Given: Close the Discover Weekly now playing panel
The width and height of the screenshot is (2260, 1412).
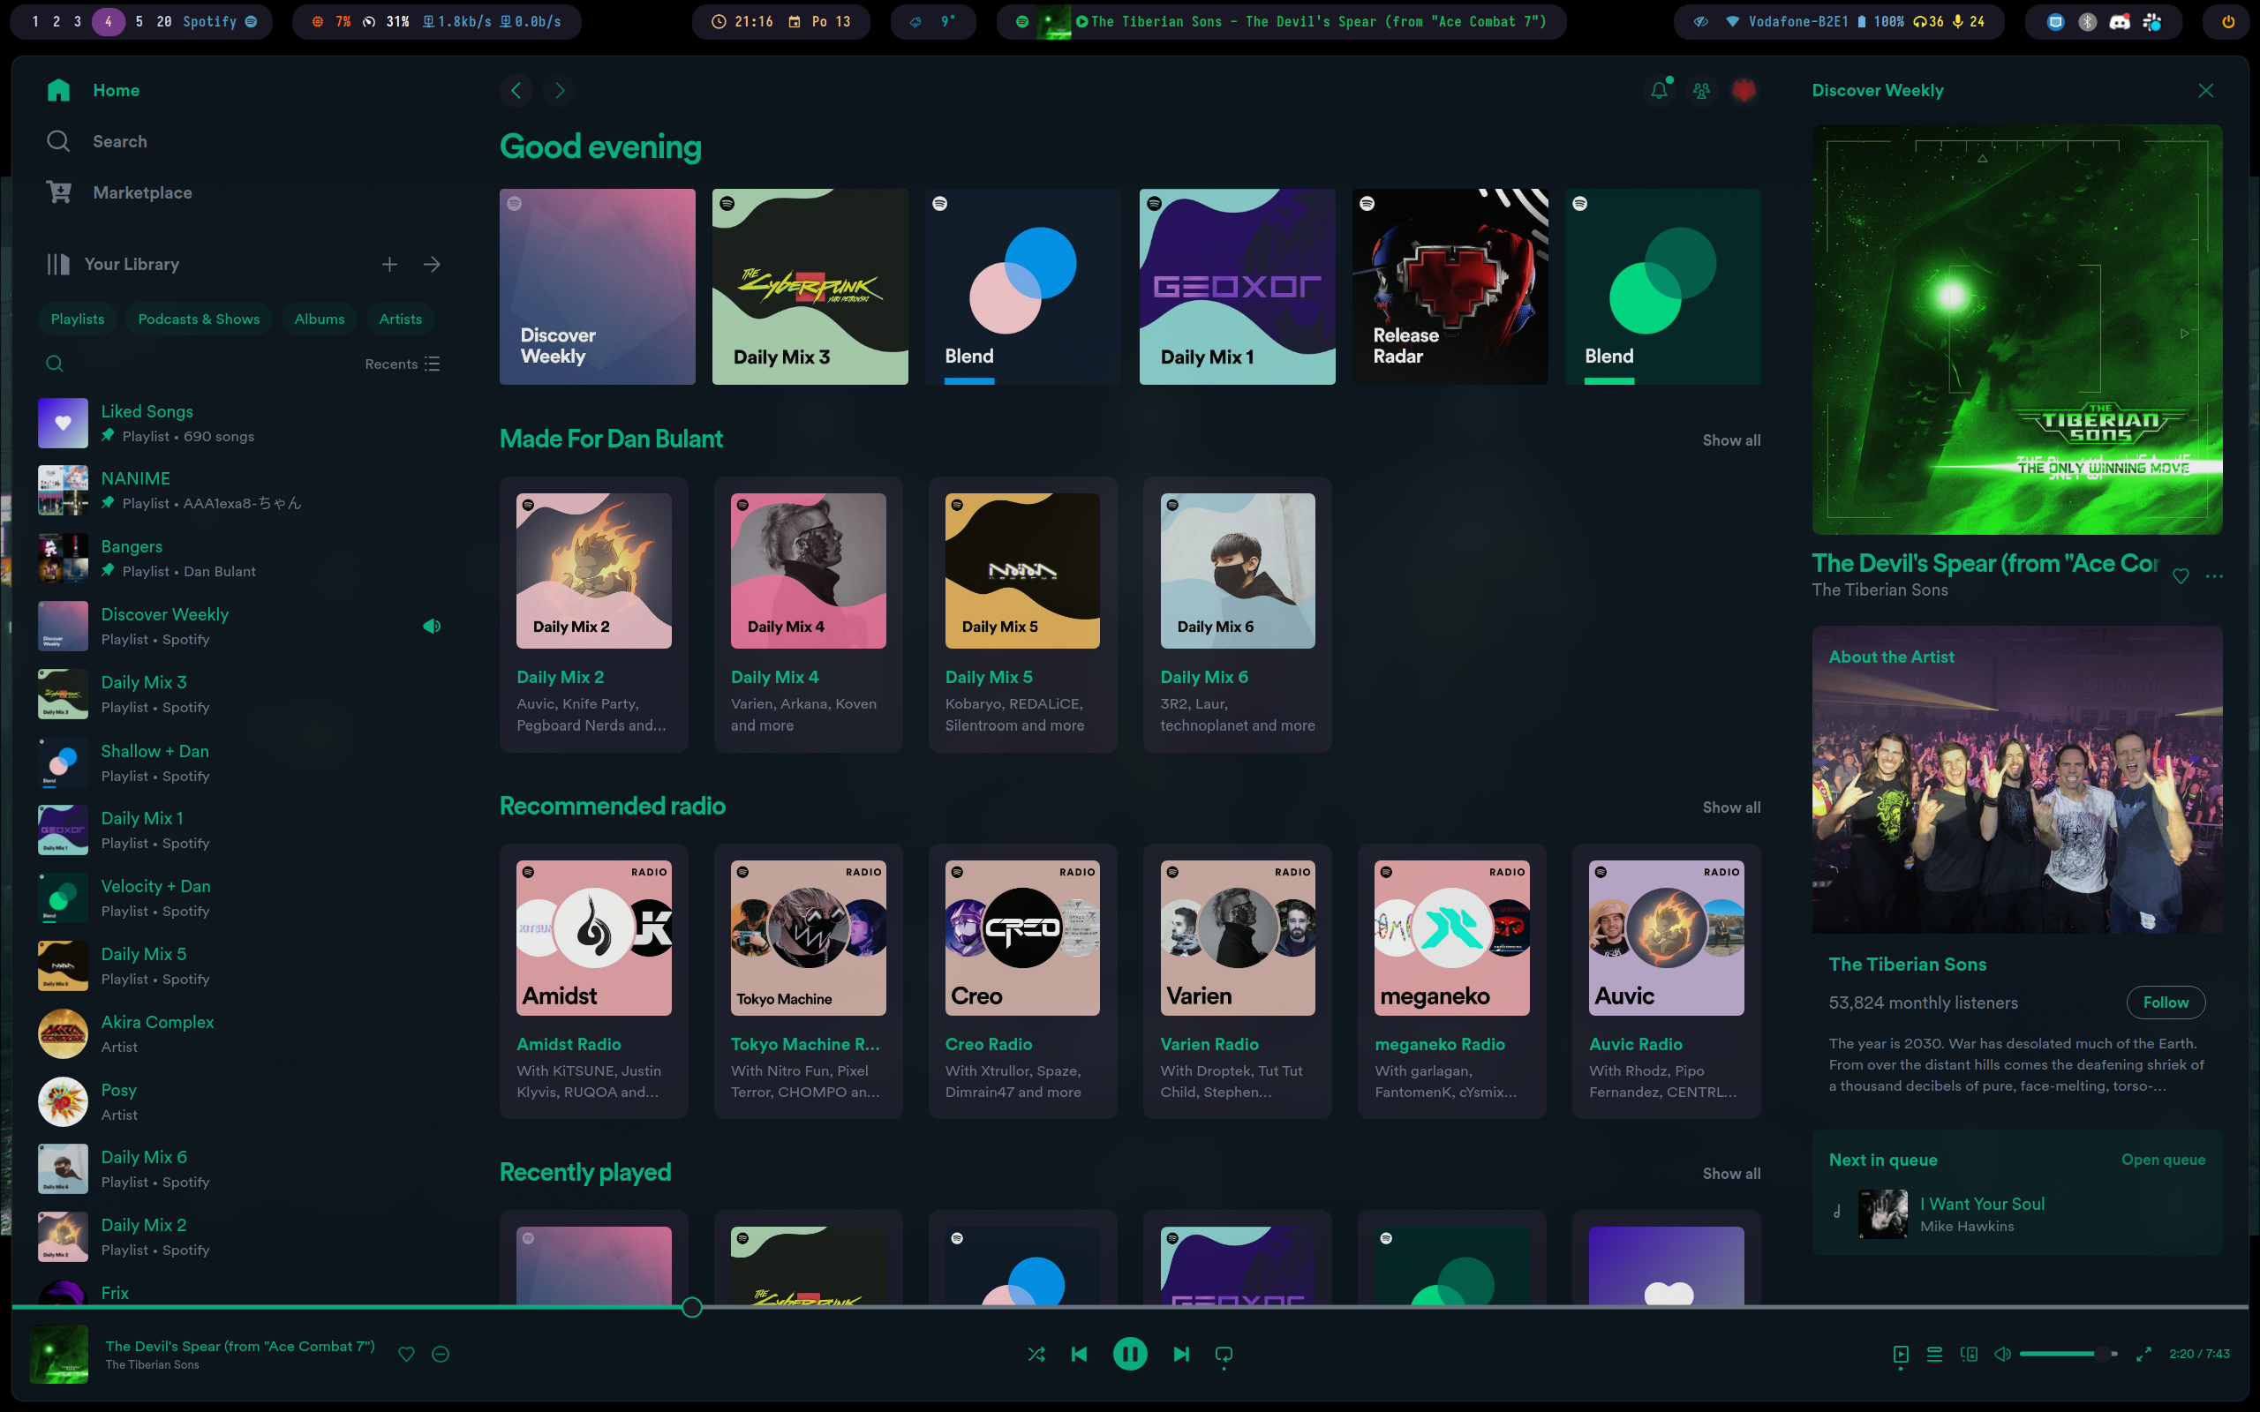Looking at the screenshot, I should point(2206,91).
